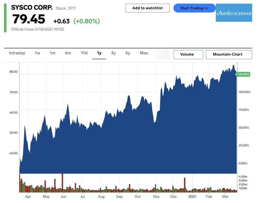The width and height of the screenshot is (259, 203).
Task: Click the Sep month axis label
Action: 119,197
